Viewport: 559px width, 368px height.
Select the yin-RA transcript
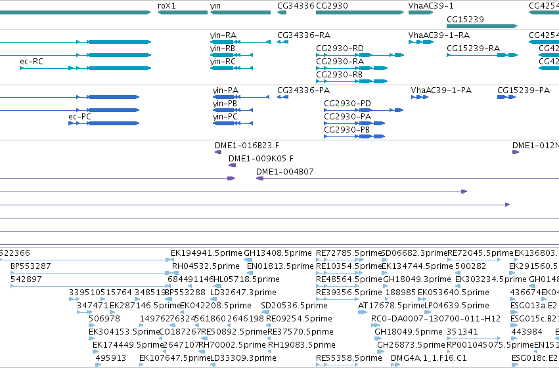click(x=240, y=42)
